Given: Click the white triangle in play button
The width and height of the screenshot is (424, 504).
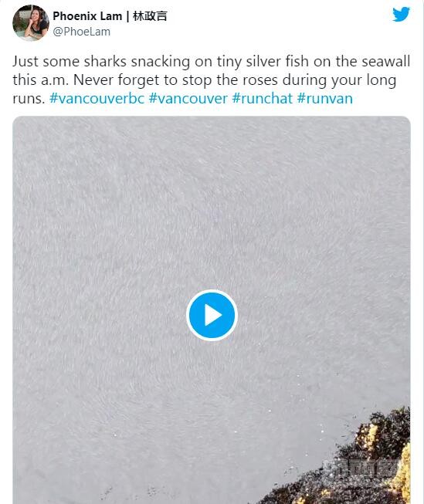Looking at the screenshot, I should click(213, 316).
